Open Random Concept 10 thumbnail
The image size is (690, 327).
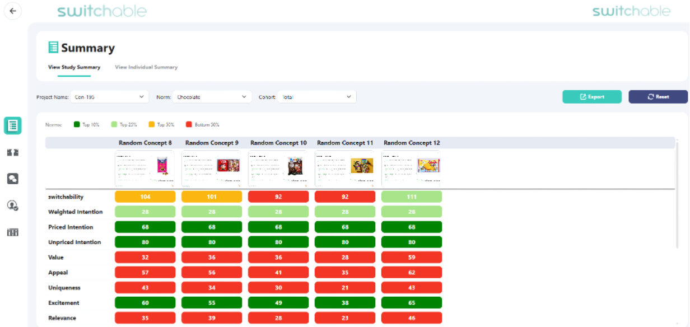click(278, 168)
